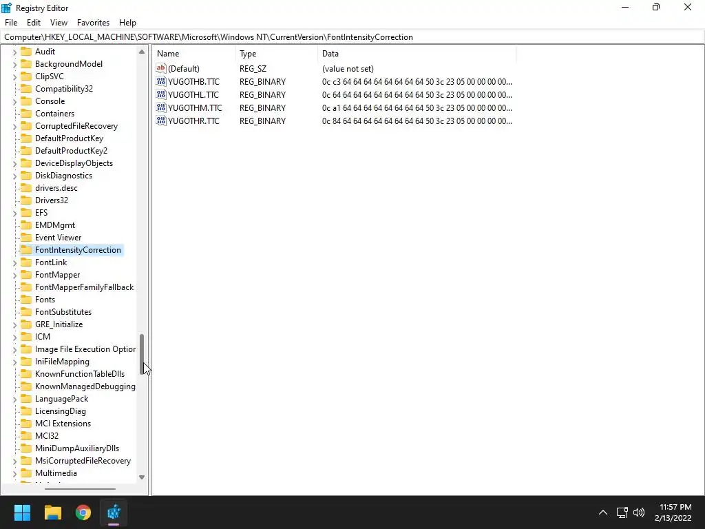705x529 pixels.
Task: Select the DefaultProductKey2 key
Action: point(72,151)
